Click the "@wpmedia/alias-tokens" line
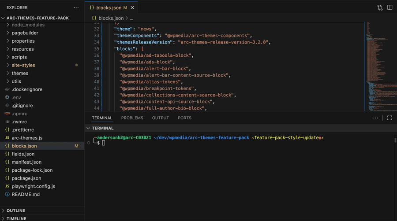The height and width of the screenshot is (221, 397). point(151,82)
